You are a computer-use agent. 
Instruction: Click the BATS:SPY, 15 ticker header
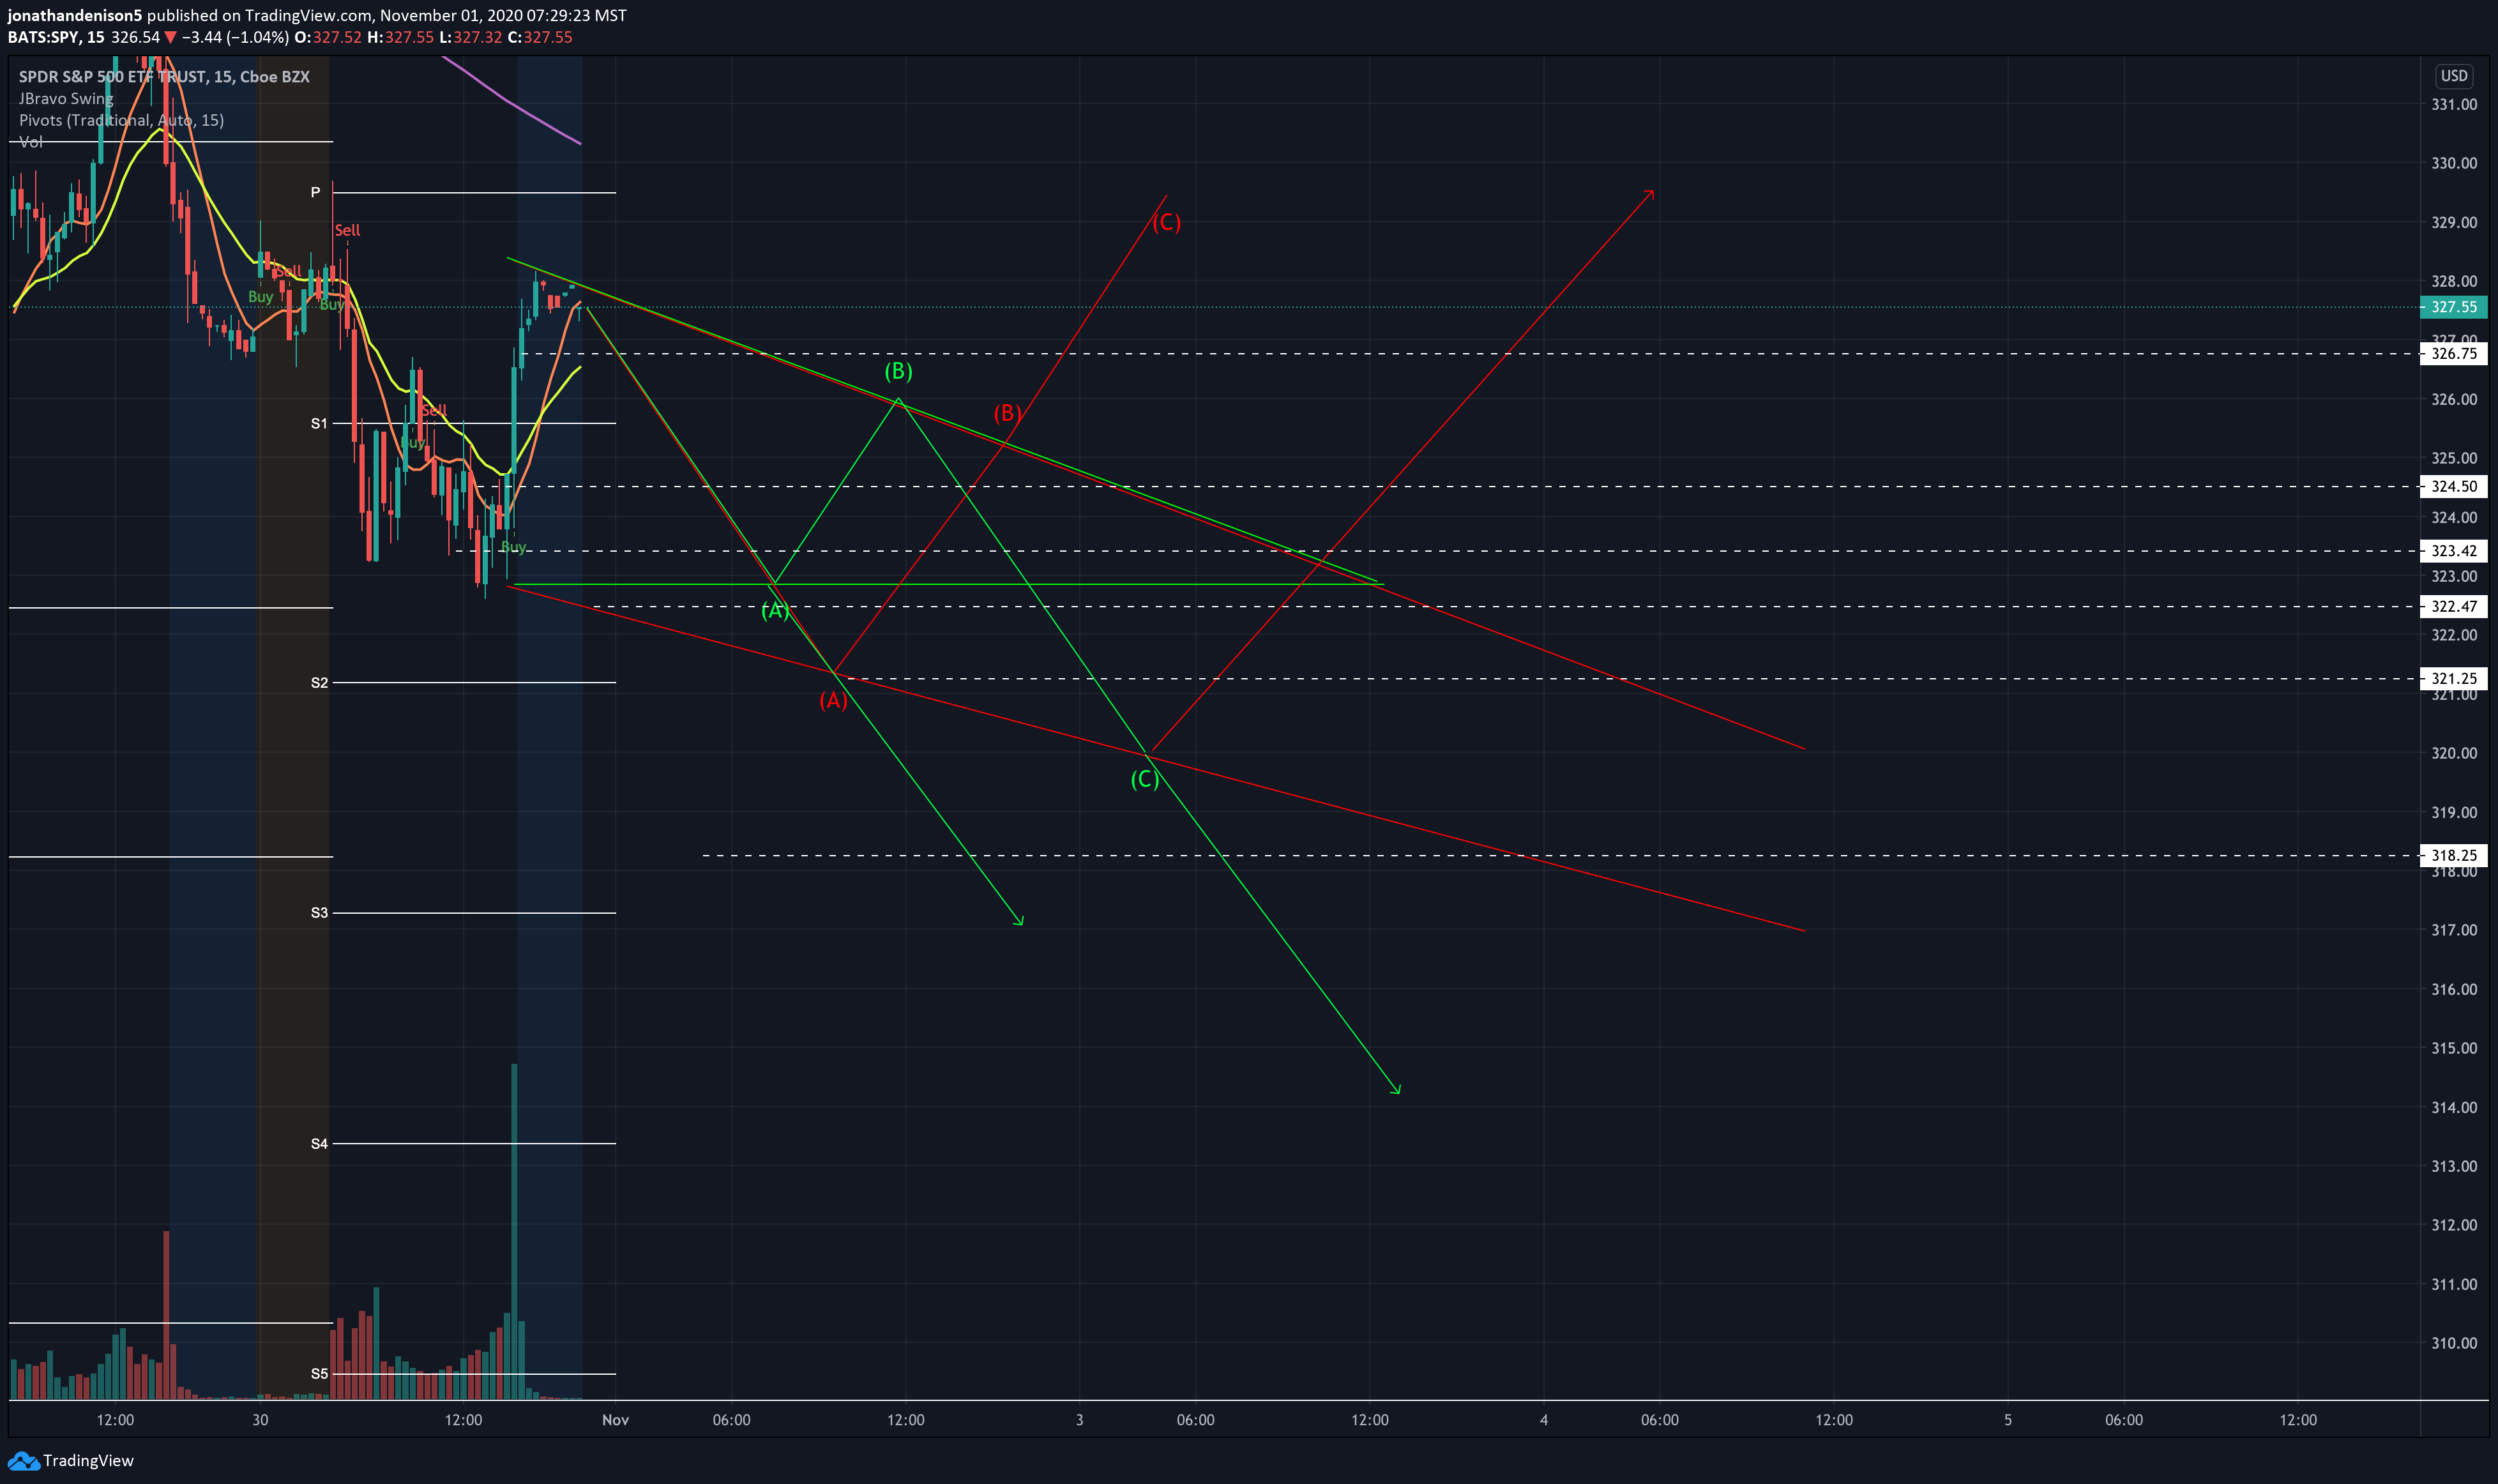point(56,37)
